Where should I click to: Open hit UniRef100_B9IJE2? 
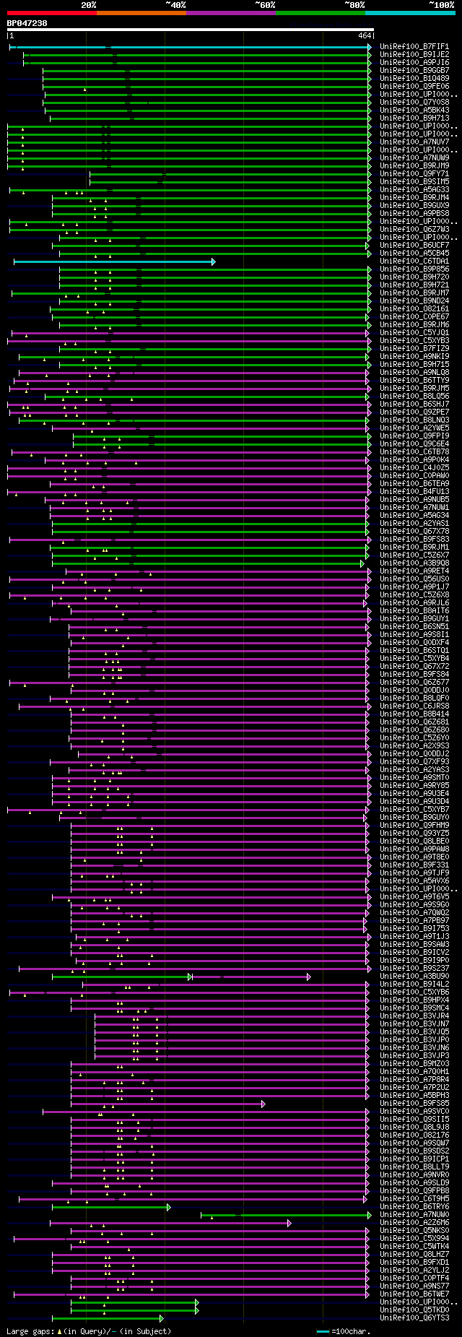tap(414, 55)
